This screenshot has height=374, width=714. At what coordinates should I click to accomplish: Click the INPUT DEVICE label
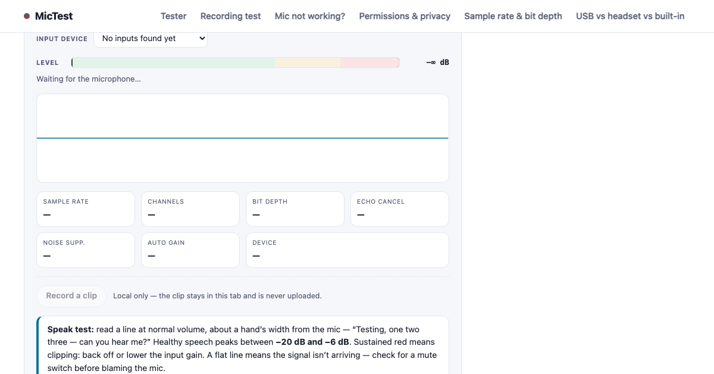62,39
